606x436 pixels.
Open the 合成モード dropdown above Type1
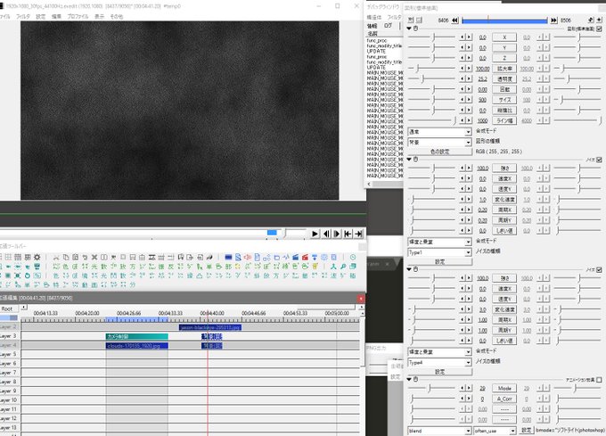440,242
